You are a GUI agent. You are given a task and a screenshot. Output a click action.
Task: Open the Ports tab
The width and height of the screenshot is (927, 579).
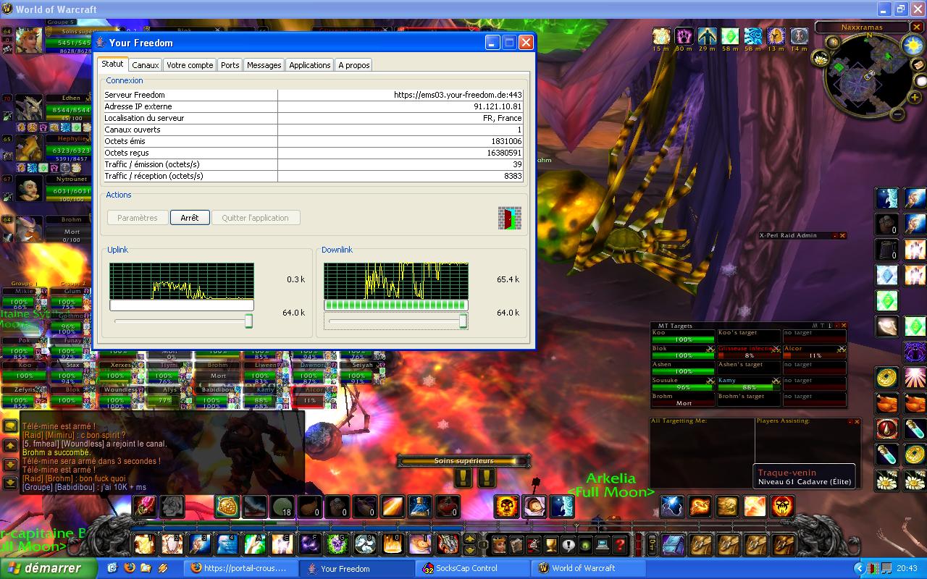coord(230,65)
